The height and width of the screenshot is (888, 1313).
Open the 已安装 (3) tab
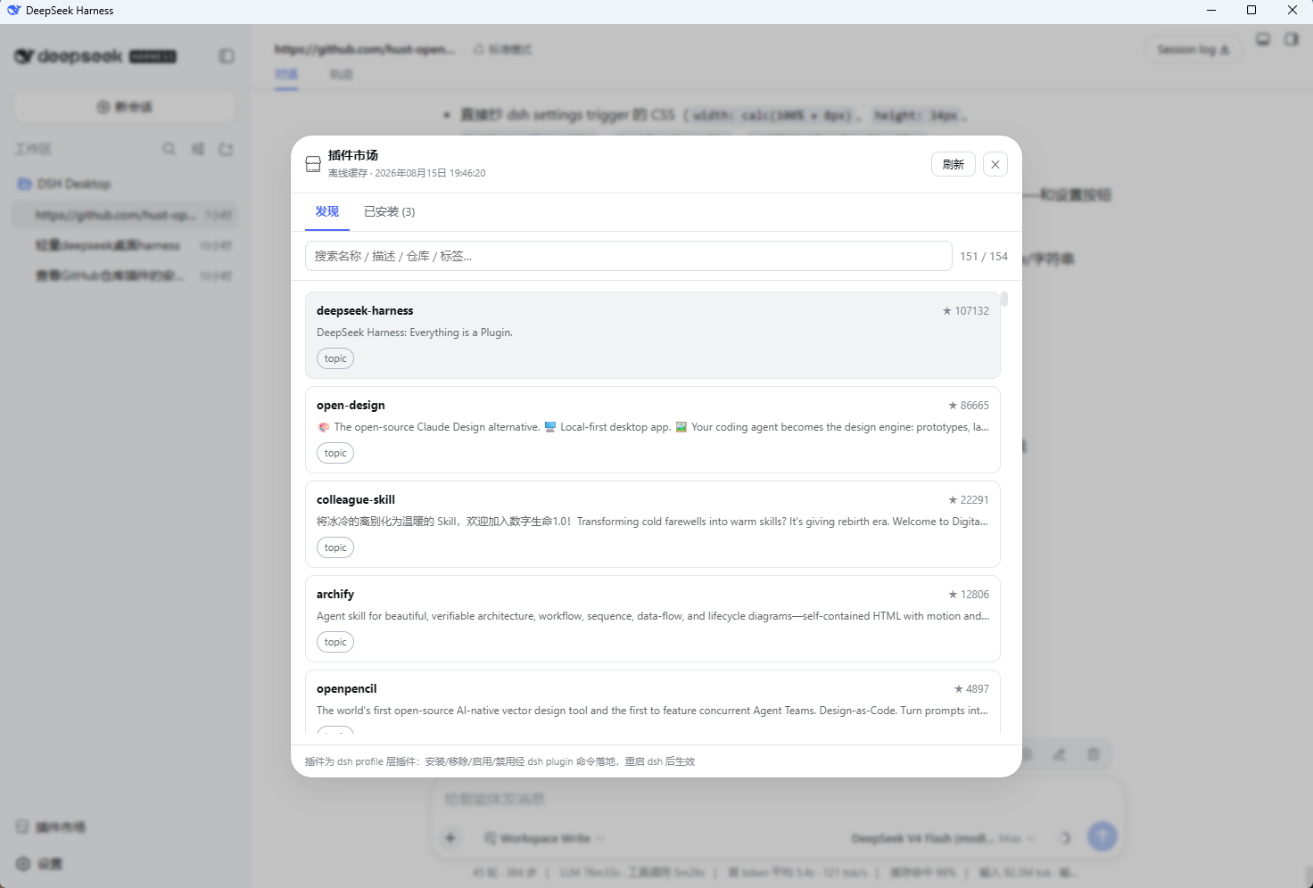[x=390, y=211]
